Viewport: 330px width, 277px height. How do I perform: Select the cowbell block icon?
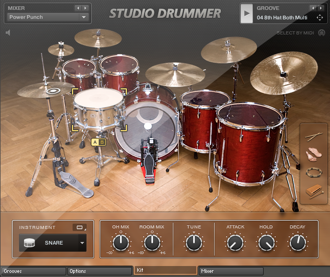coord(314,191)
